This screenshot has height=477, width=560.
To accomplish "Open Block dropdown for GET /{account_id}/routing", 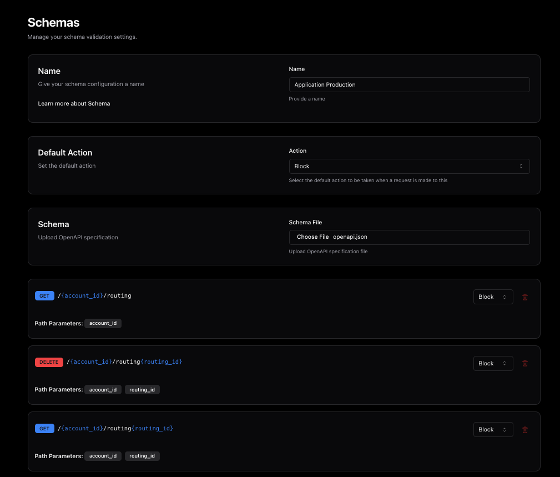I will (x=493, y=297).
